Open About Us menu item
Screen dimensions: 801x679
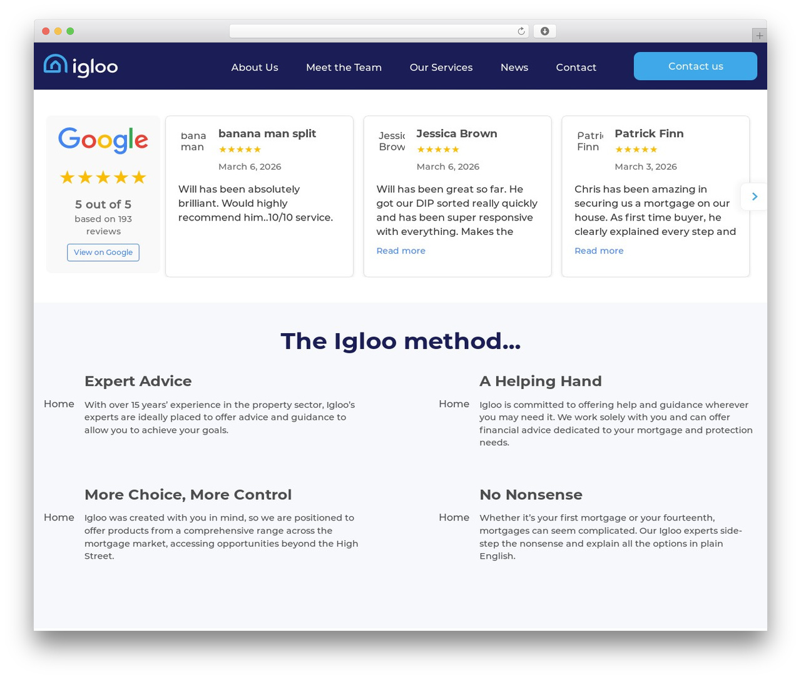pyautogui.click(x=255, y=67)
